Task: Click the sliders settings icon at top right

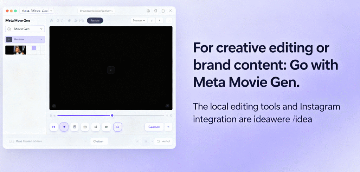Action: pos(169,20)
